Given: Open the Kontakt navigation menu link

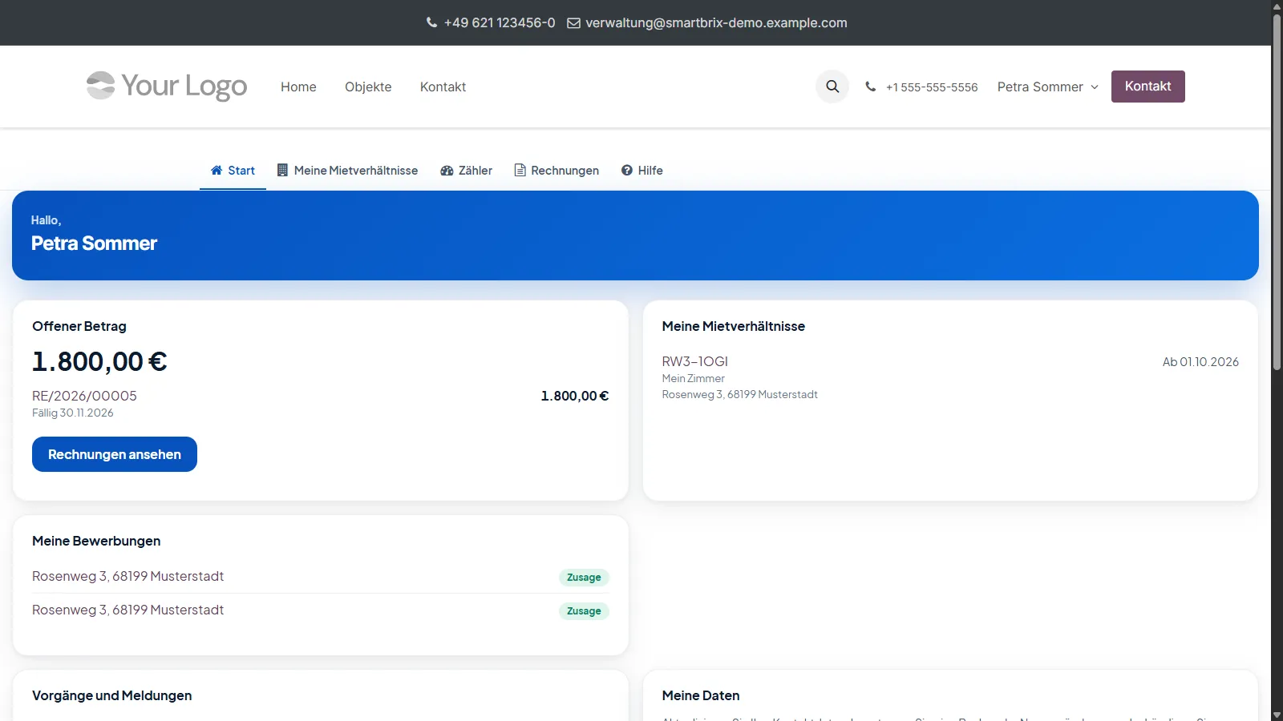Looking at the screenshot, I should tap(443, 87).
